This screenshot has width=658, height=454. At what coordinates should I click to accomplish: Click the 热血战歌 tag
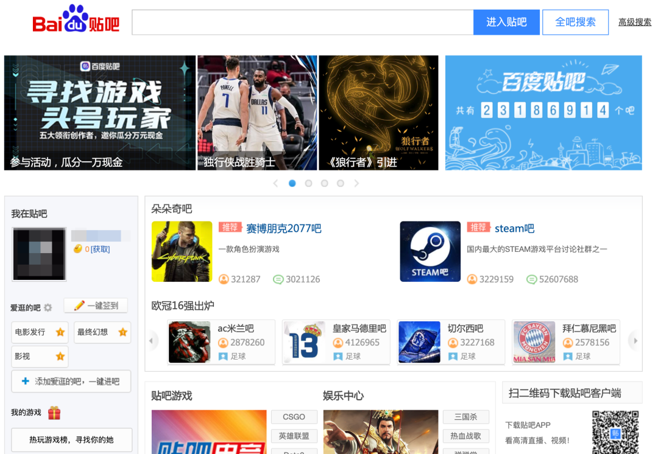(x=466, y=436)
